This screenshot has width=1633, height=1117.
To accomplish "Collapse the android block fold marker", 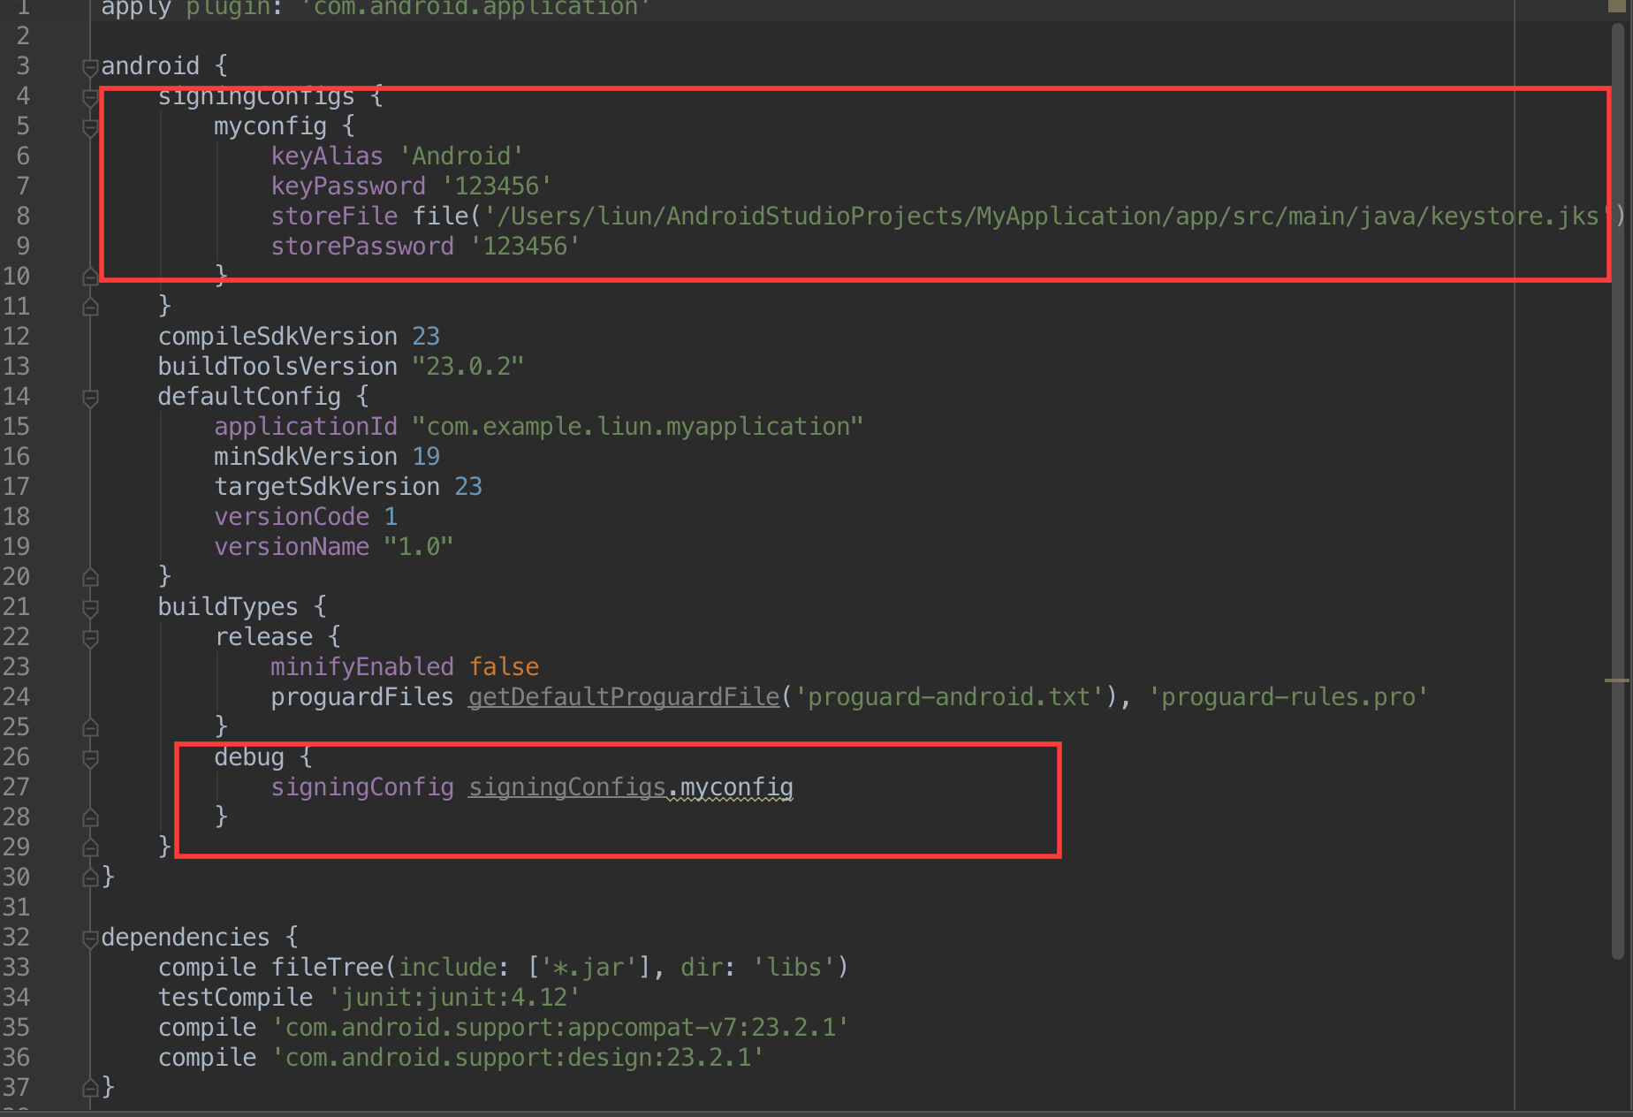I will click(x=90, y=67).
